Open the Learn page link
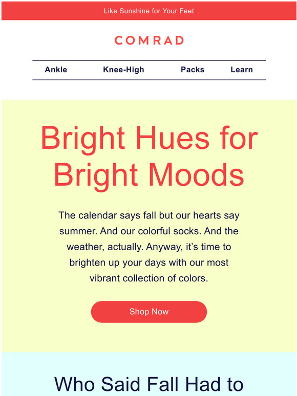The image size is (297, 396). click(x=242, y=70)
